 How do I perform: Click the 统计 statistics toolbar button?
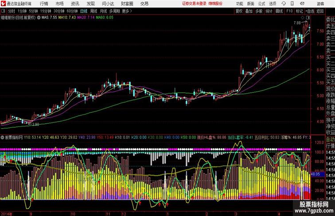(x=269, y=11)
